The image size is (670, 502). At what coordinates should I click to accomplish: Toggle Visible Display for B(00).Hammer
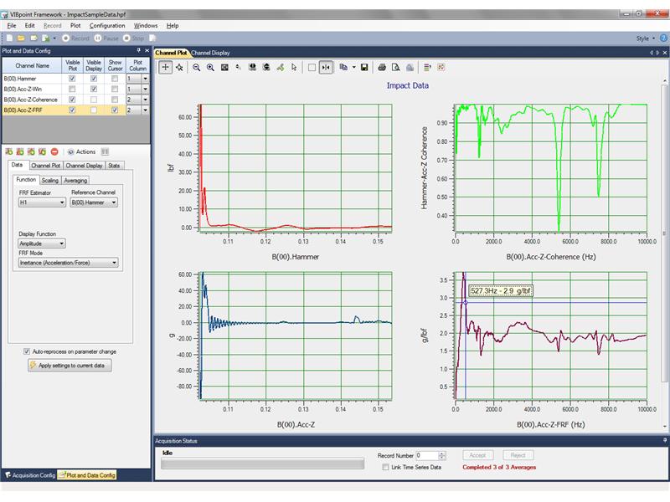pyautogui.click(x=94, y=79)
